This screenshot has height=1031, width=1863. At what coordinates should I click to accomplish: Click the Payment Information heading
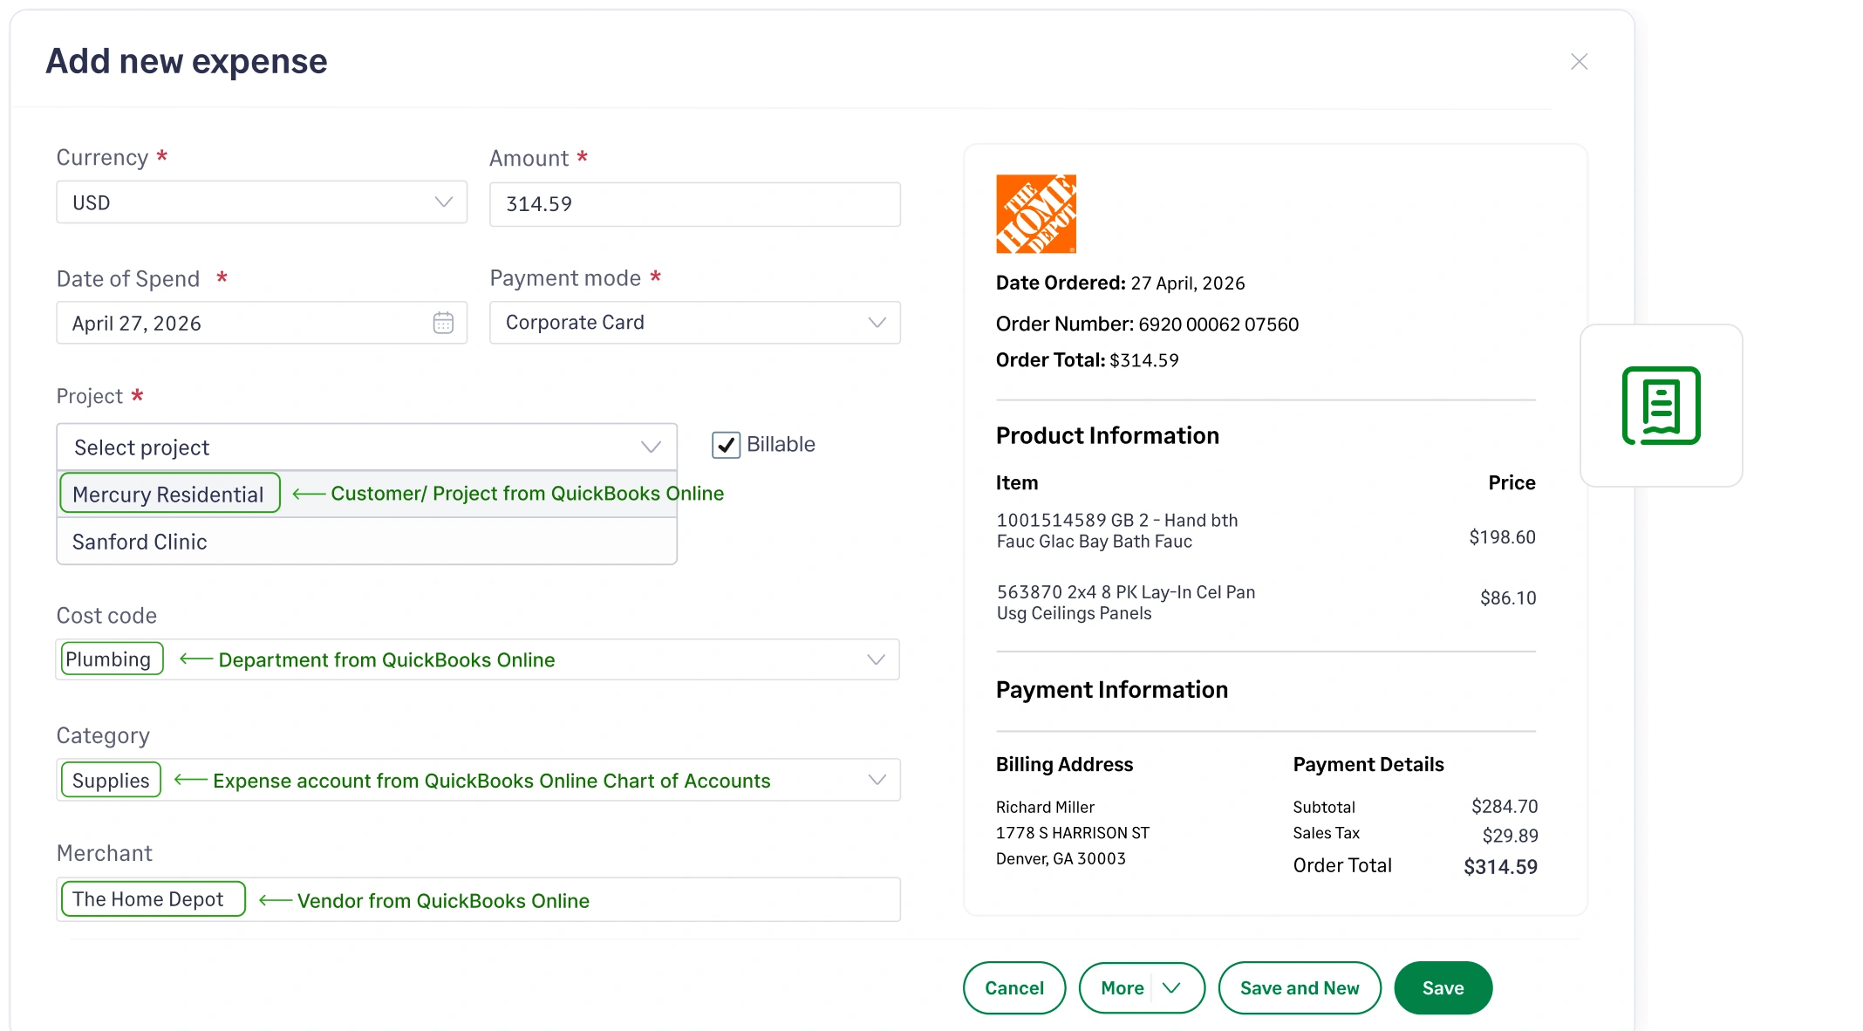(1112, 690)
